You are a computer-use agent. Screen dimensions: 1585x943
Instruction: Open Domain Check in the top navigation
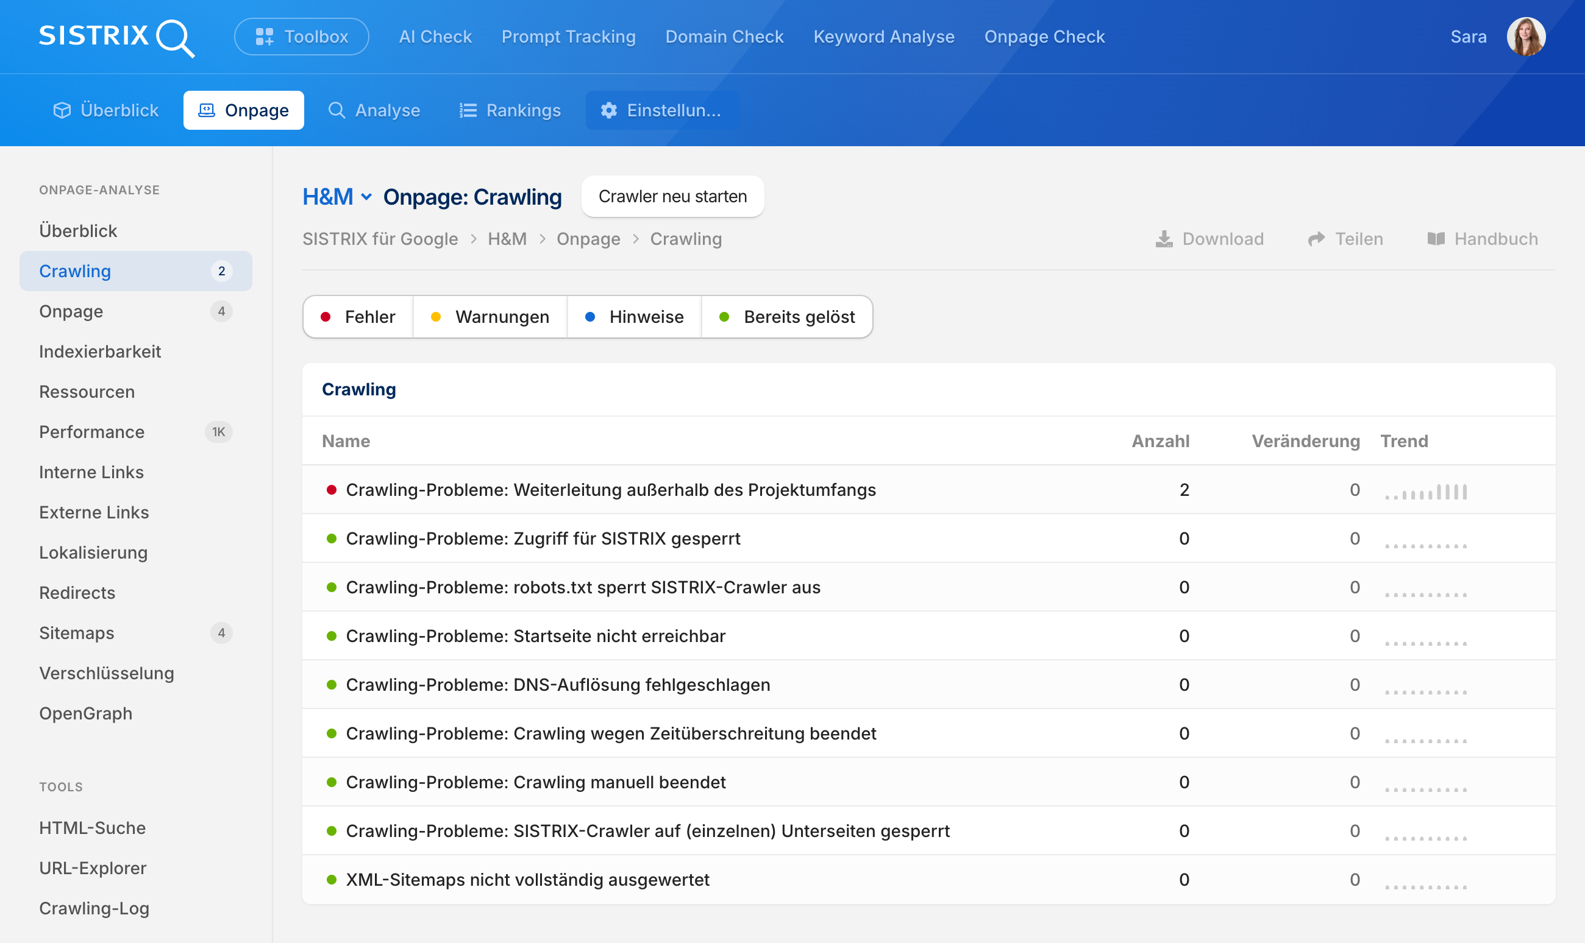(x=724, y=37)
